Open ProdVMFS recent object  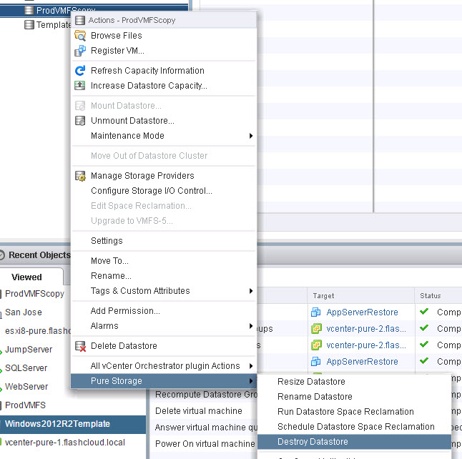point(25,405)
